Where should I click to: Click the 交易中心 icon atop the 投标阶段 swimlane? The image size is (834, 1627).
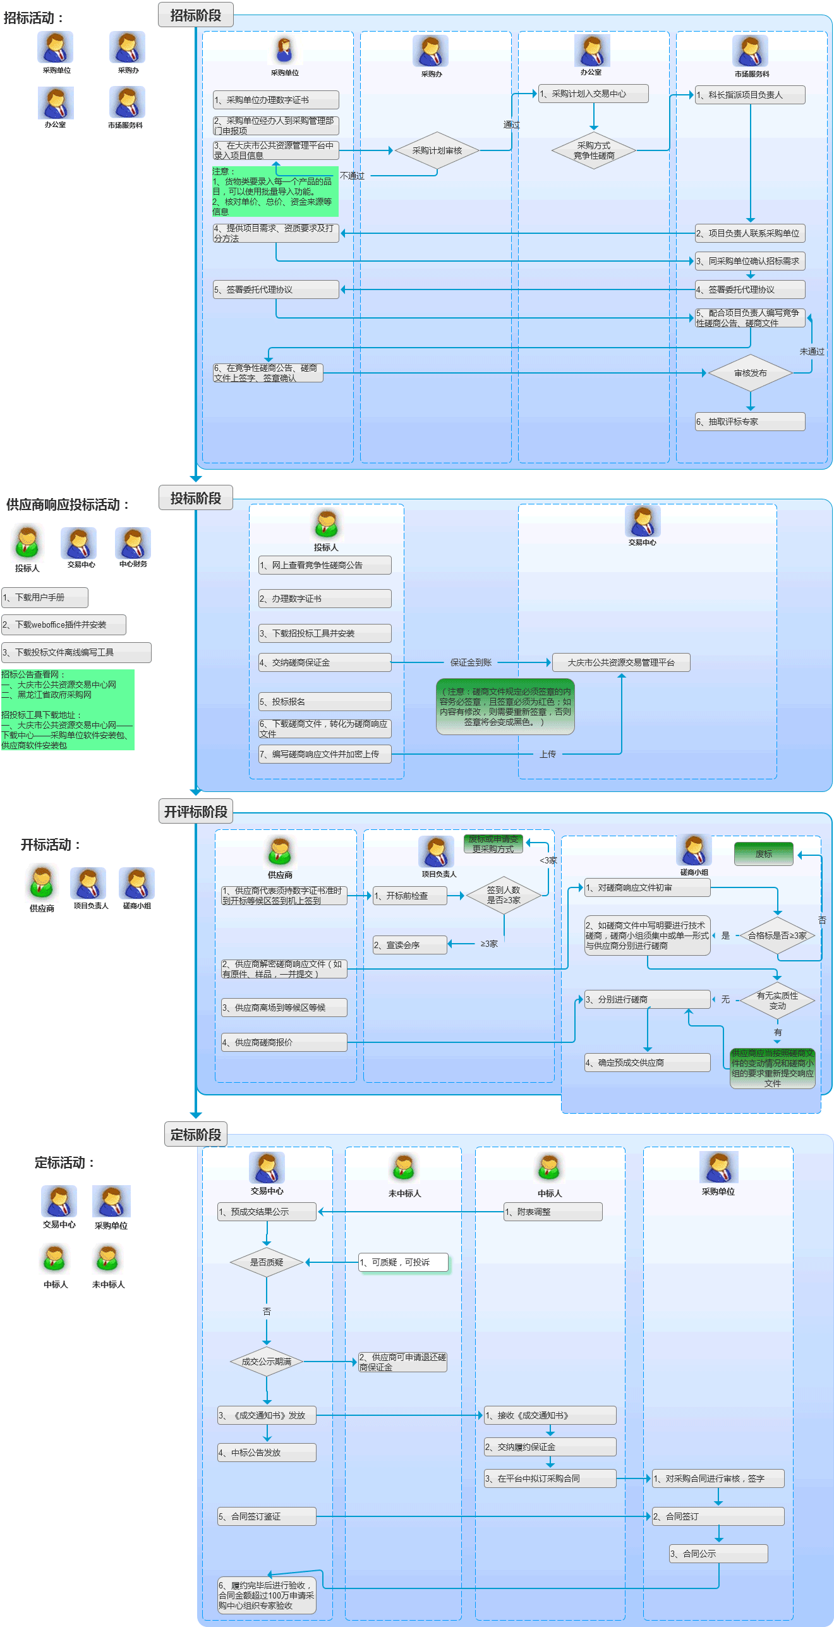[x=643, y=521]
